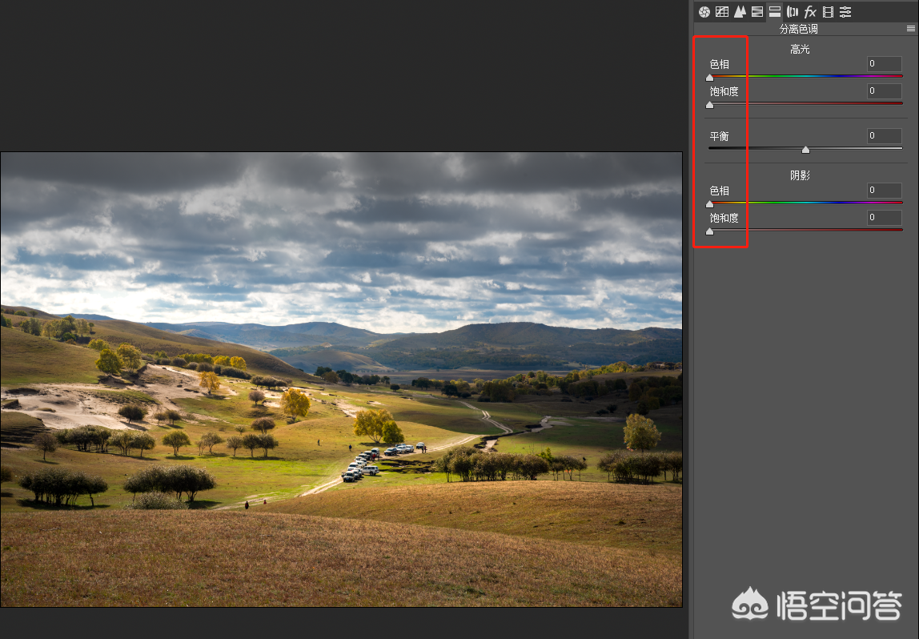Click the 平衡 slider handle
The height and width of the screenshot is (639, 919).
(x=806, y=150)
